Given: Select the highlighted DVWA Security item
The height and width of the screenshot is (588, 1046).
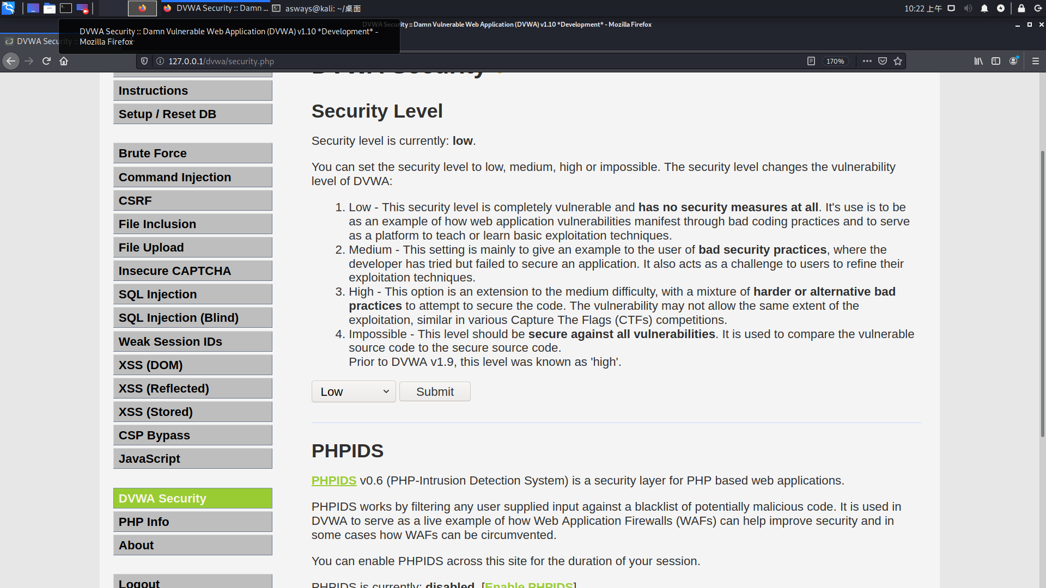Looking at the screenshot, I should click(x=193, y=499).
